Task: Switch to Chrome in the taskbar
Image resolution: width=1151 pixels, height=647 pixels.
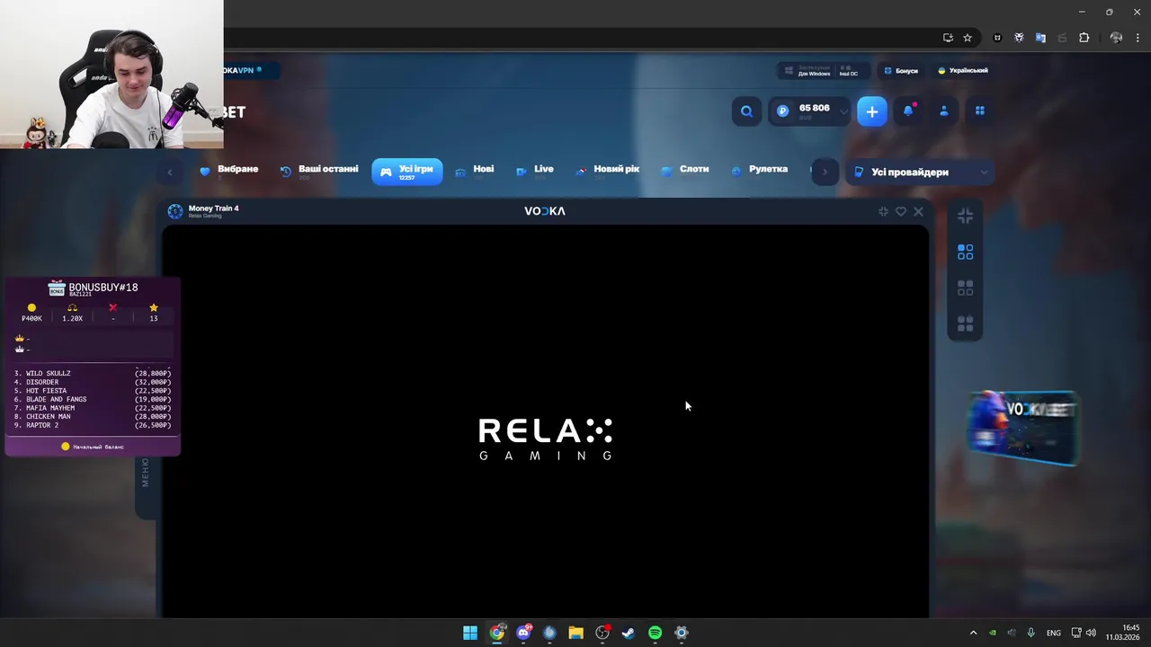Action: [x=497, y=633]
